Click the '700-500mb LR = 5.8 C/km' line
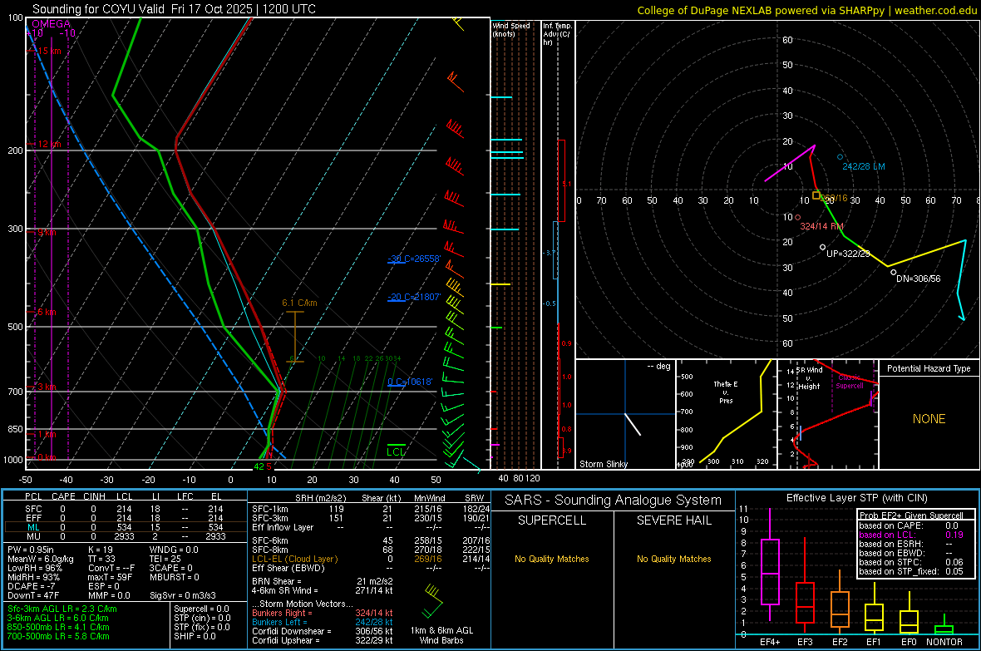 click(x=58, y=636)
